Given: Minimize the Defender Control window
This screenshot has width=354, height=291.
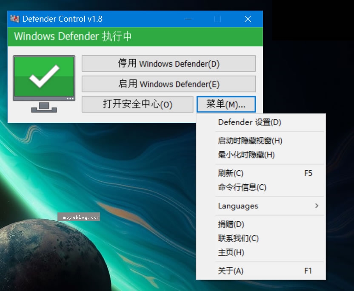Looking at the screenshot, I should click(188, 19).
